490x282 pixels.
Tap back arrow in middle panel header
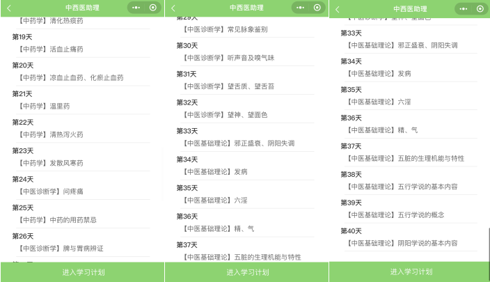point(173,8)
